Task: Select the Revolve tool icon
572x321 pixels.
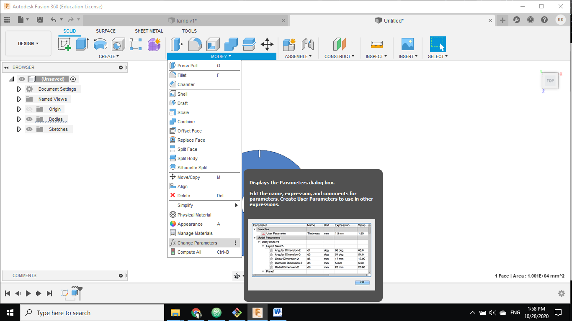Action: (x=100, y=44)
